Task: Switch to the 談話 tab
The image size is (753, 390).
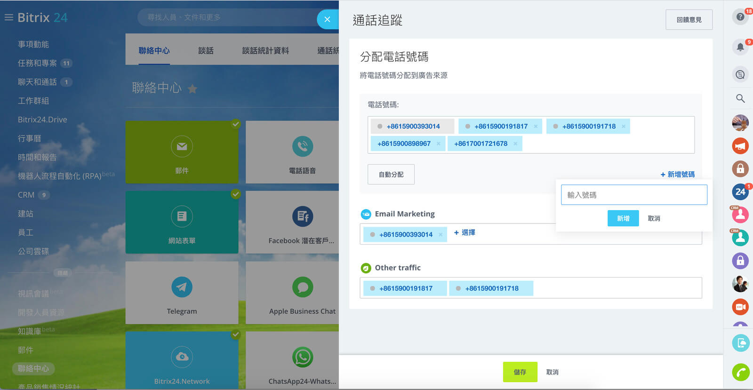Action: (206, 50)
